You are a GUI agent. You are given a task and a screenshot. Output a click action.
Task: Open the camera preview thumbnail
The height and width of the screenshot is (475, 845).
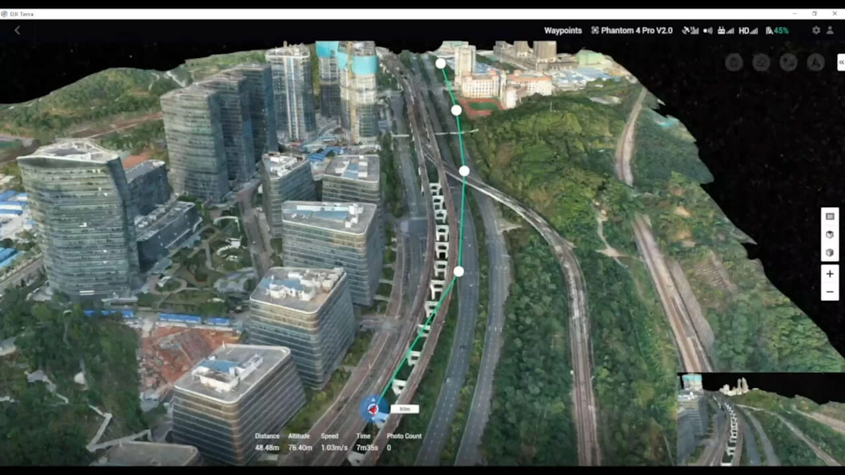click(x=760, y=419)
